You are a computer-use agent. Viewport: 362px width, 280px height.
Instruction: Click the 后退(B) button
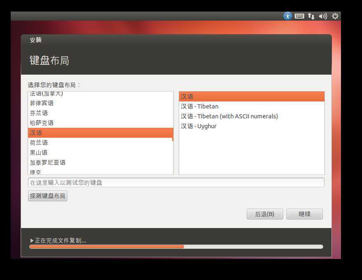click(x=265, y=214)
